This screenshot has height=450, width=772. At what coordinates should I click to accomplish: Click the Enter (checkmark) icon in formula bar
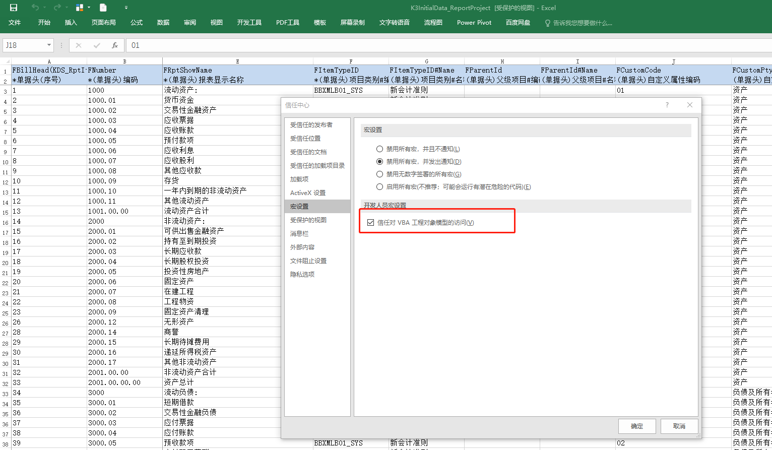pyautogui.click(x=97, y=45)
